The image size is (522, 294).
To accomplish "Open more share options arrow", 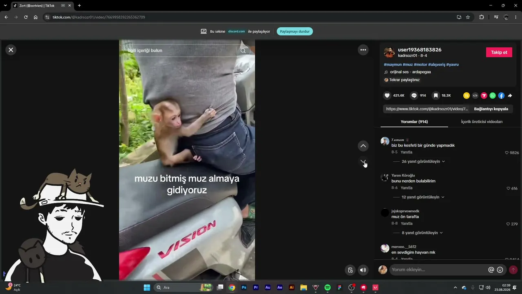I will [510, 96].
